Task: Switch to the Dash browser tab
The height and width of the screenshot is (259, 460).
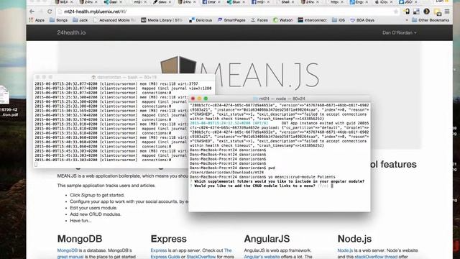Action: pos(113,2)
